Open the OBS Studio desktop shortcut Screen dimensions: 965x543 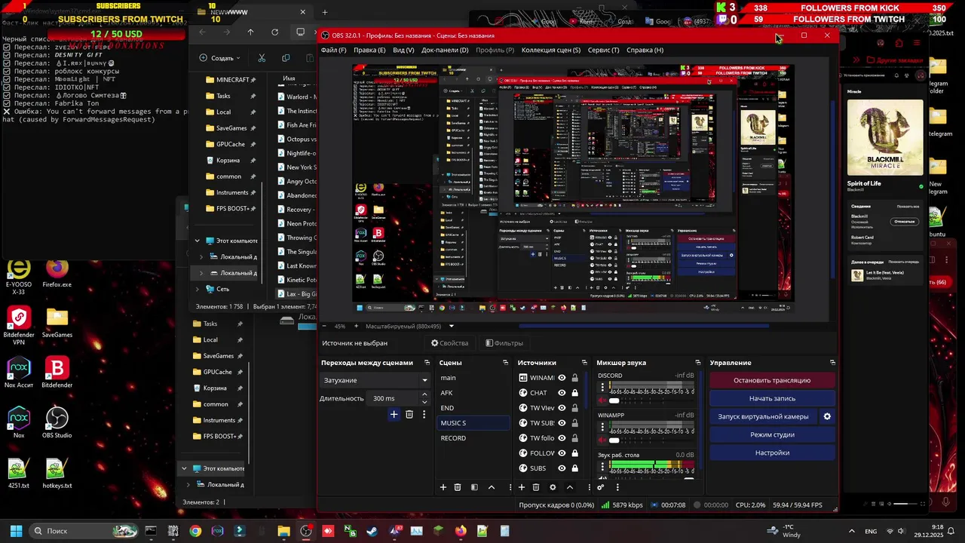57,423
